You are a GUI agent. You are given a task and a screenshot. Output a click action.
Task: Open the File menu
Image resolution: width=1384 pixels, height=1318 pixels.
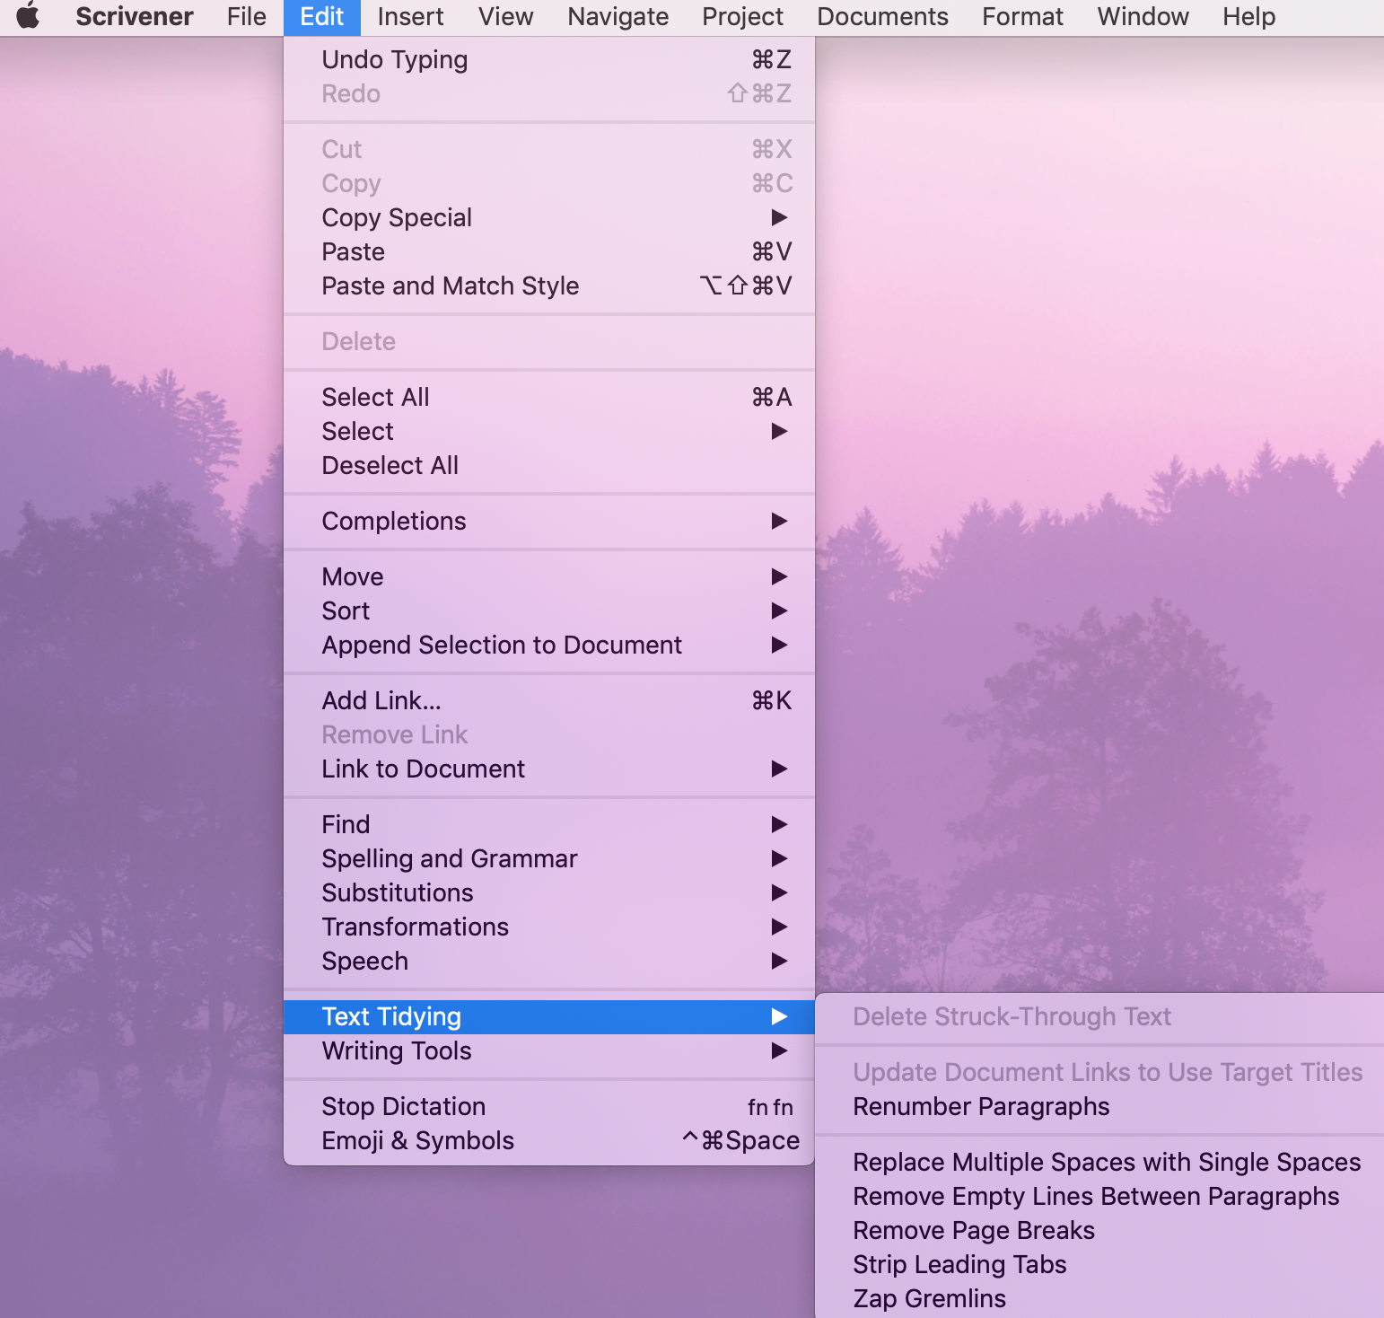247,16
